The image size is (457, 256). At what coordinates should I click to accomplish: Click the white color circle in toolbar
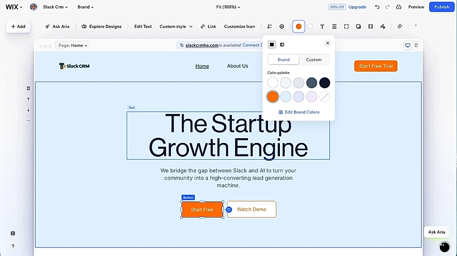coord(310,27)
